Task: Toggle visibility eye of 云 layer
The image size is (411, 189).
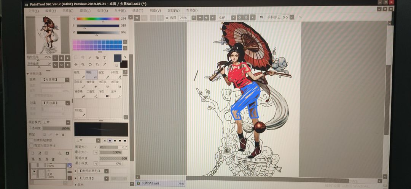Action: click(x=34, y=171)
